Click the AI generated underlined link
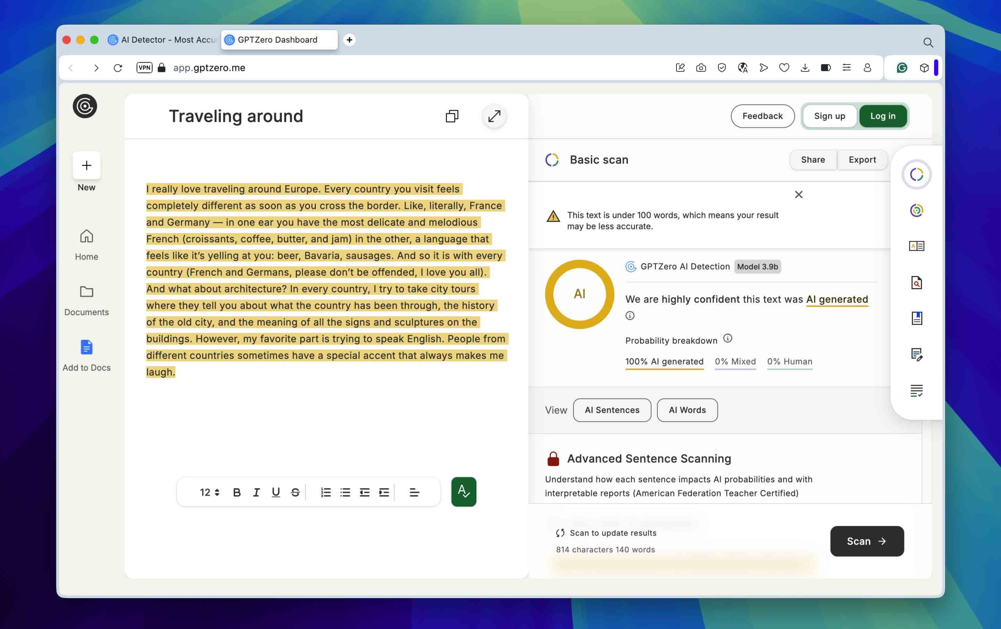This screenshot has width=1001, height=629. [x=837, y=299]
